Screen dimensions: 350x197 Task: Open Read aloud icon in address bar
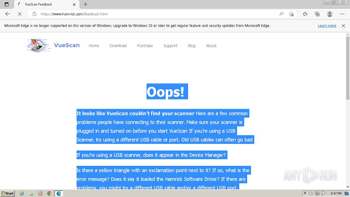pyautogui.click(x=281, y=14)
